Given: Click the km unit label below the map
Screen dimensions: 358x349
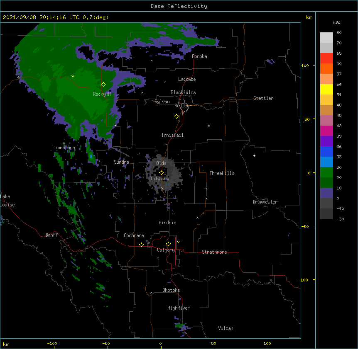Looking at the screenshot, I should click(6, 344).
